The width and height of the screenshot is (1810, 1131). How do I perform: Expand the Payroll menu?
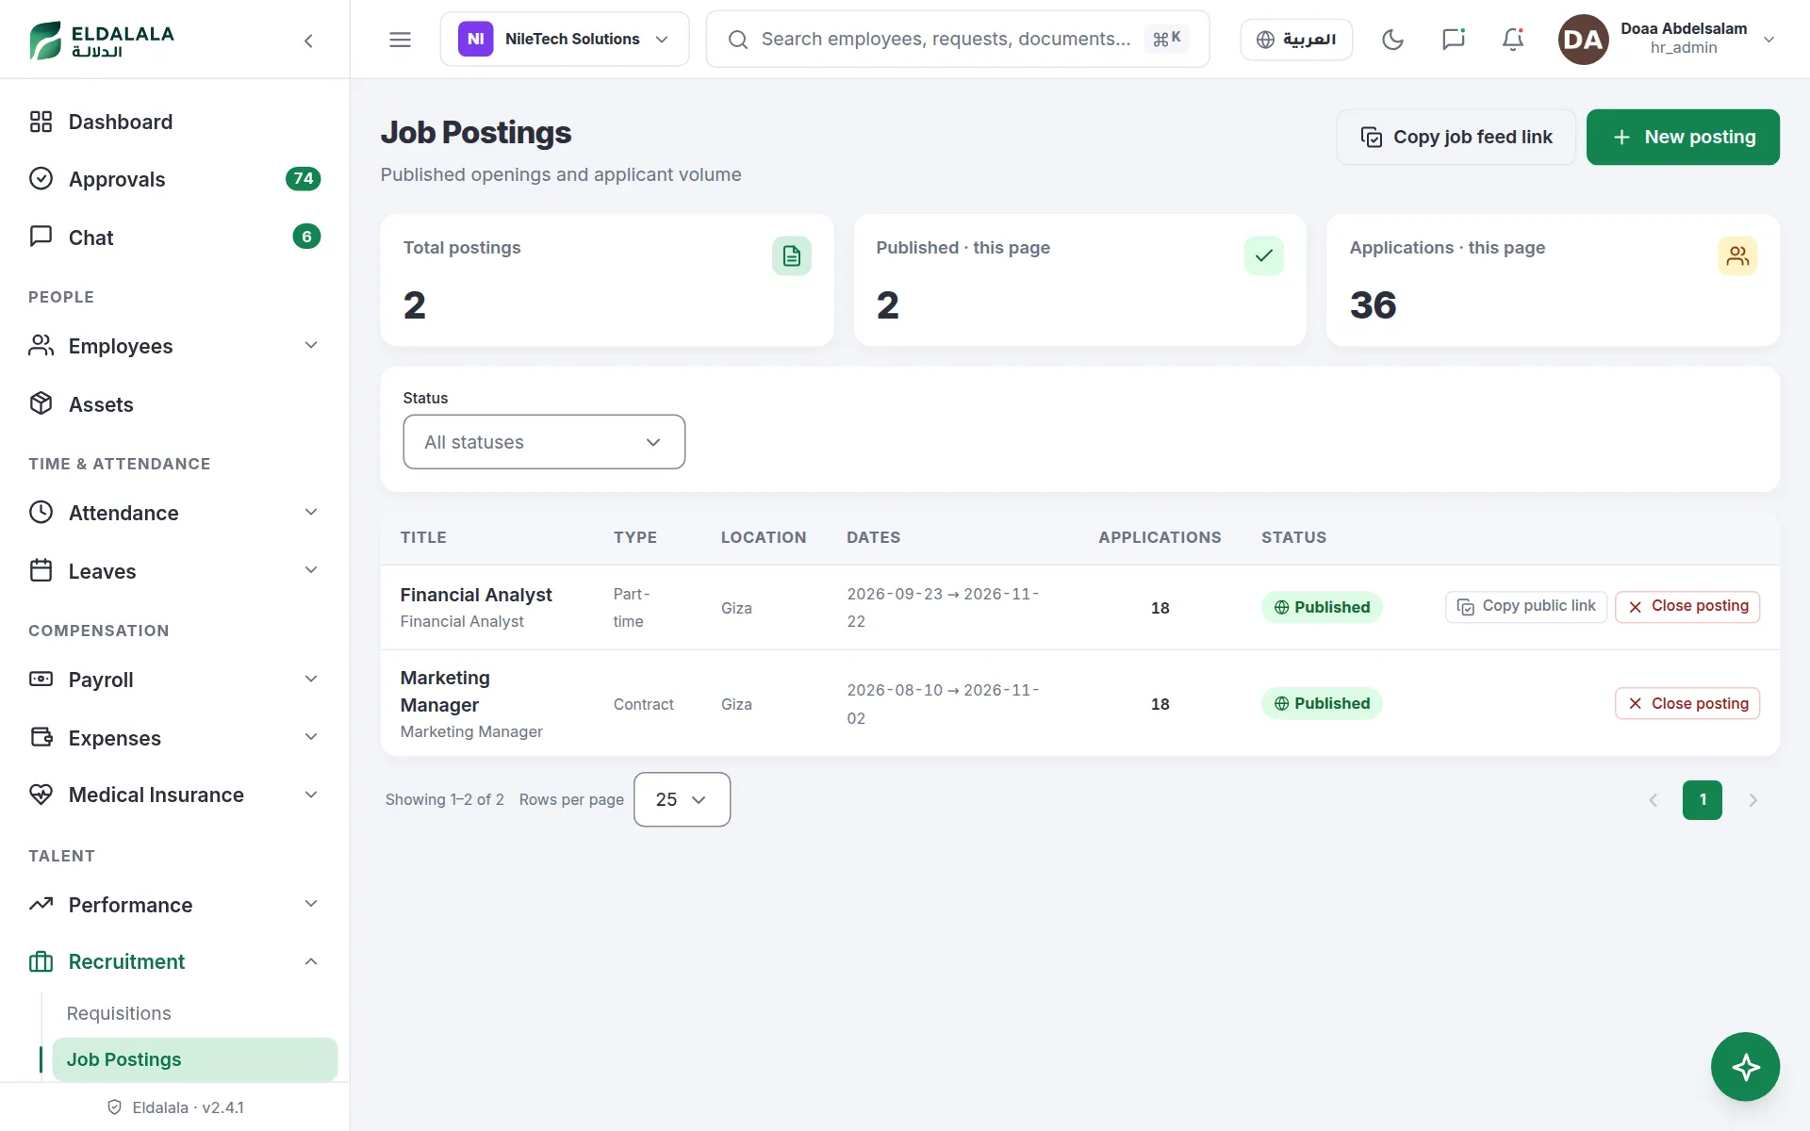[174, 680]
